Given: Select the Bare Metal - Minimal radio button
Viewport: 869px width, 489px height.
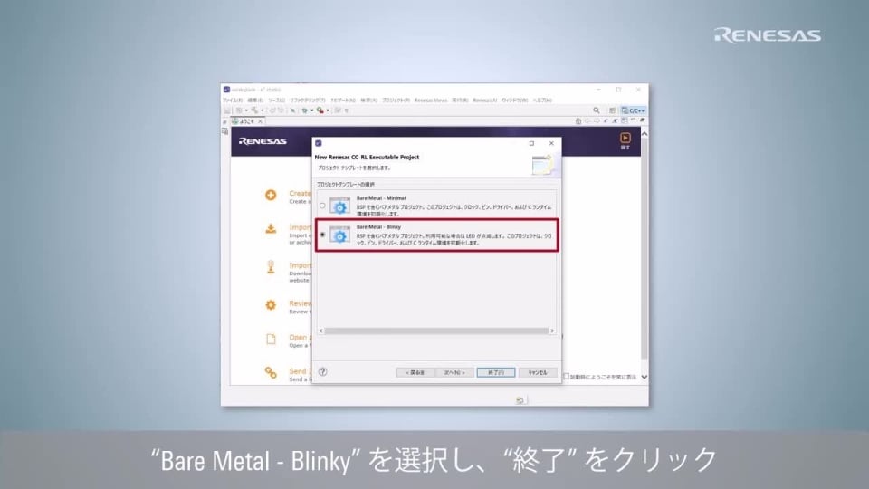Looking at the screenshot, I should pos(322,206).
